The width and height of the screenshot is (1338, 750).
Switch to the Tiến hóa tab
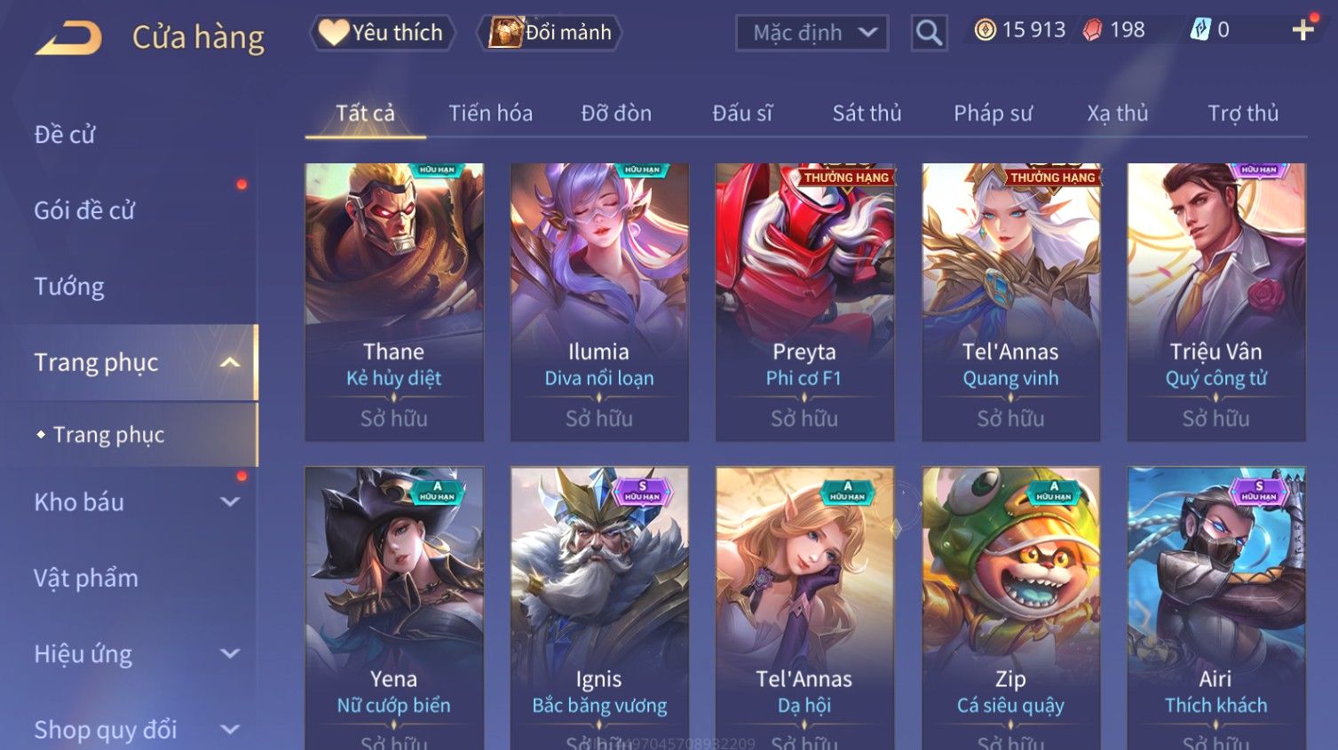[x=490, y=114]
